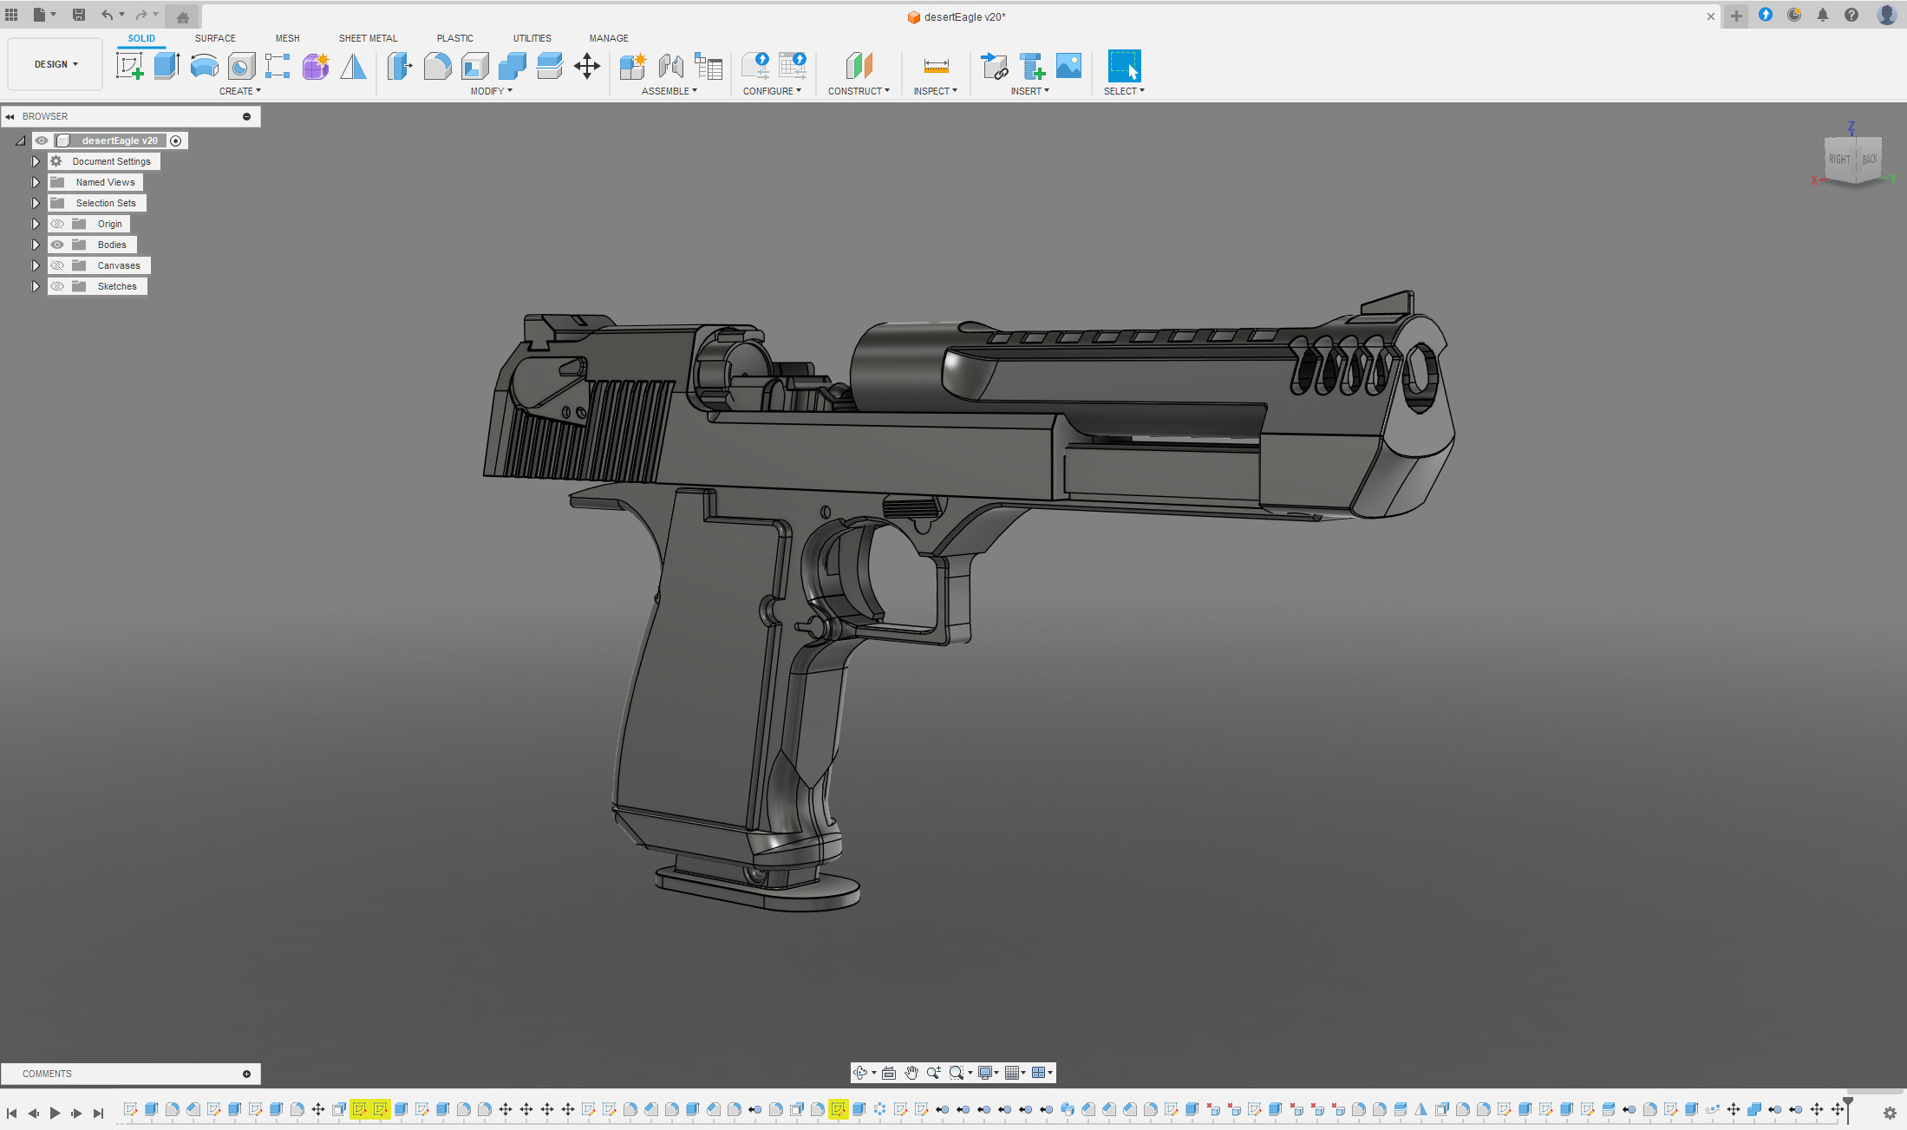Select the Shell tool
The height and width of the screenshot is (1130, 1907).
click(x=475, y=66)
